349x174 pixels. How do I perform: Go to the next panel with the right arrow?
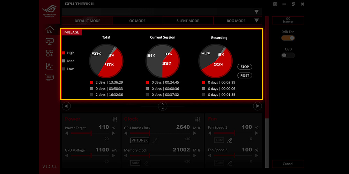click(258, 106)
